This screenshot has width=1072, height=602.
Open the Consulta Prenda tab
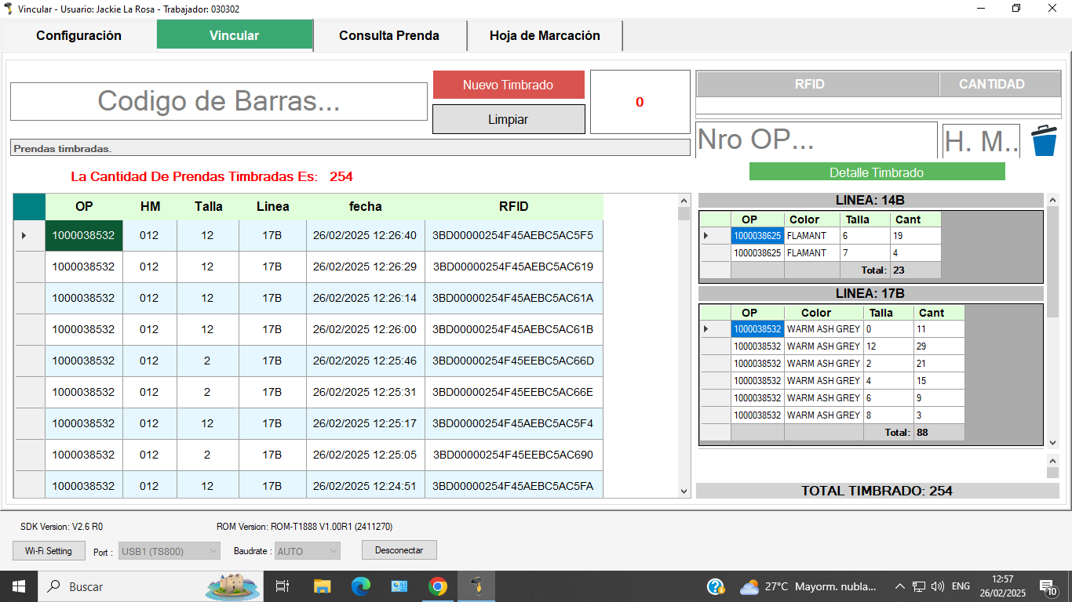(389, 35)
